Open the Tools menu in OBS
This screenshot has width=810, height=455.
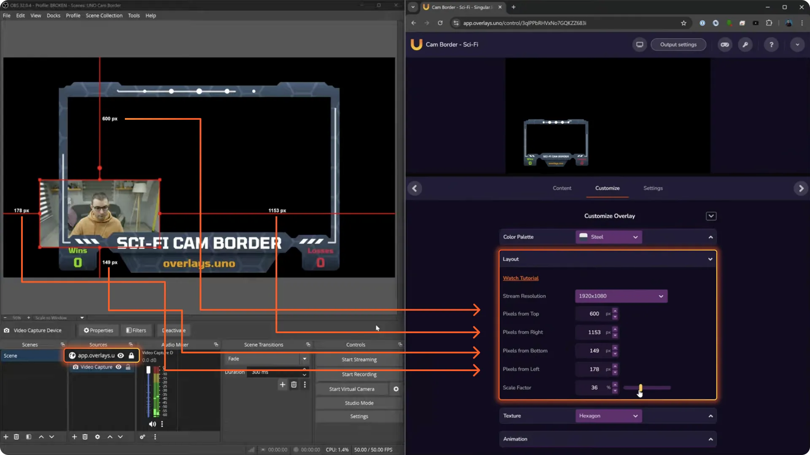point(134,16)
